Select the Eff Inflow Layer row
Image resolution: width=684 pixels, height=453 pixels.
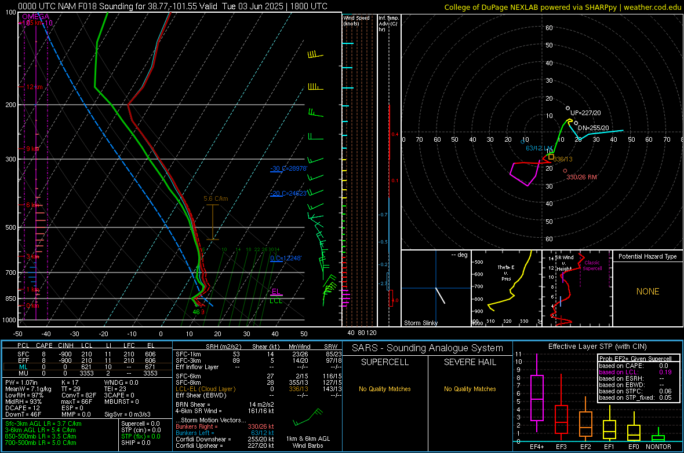click(x=259, y=367)
